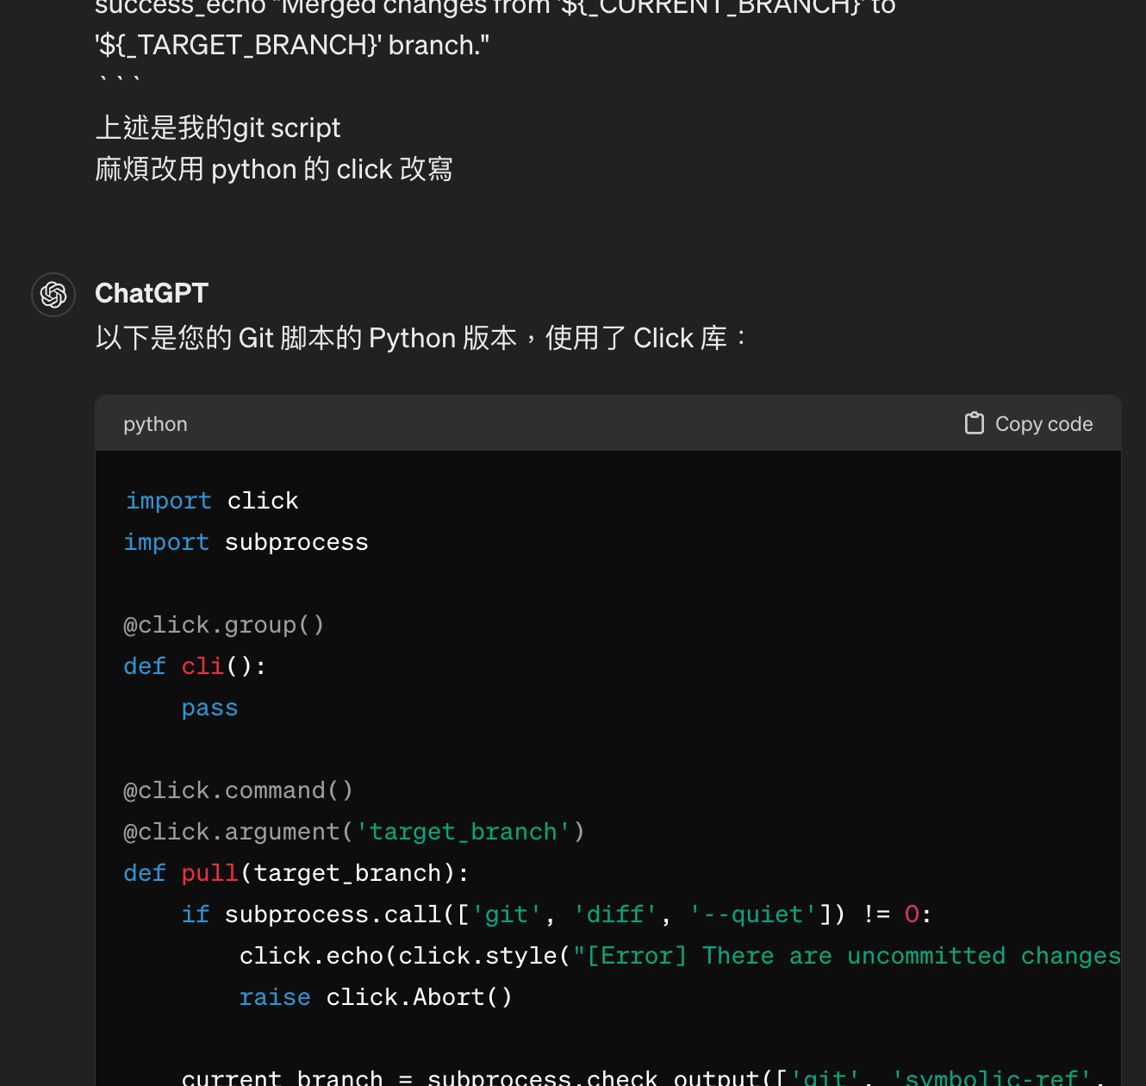1146x1086 pixels.
Task: Click the @click.group() decorator
Action: point(224,625)
